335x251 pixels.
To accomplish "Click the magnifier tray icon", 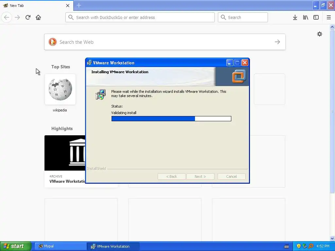I will [x=311, y=246].
